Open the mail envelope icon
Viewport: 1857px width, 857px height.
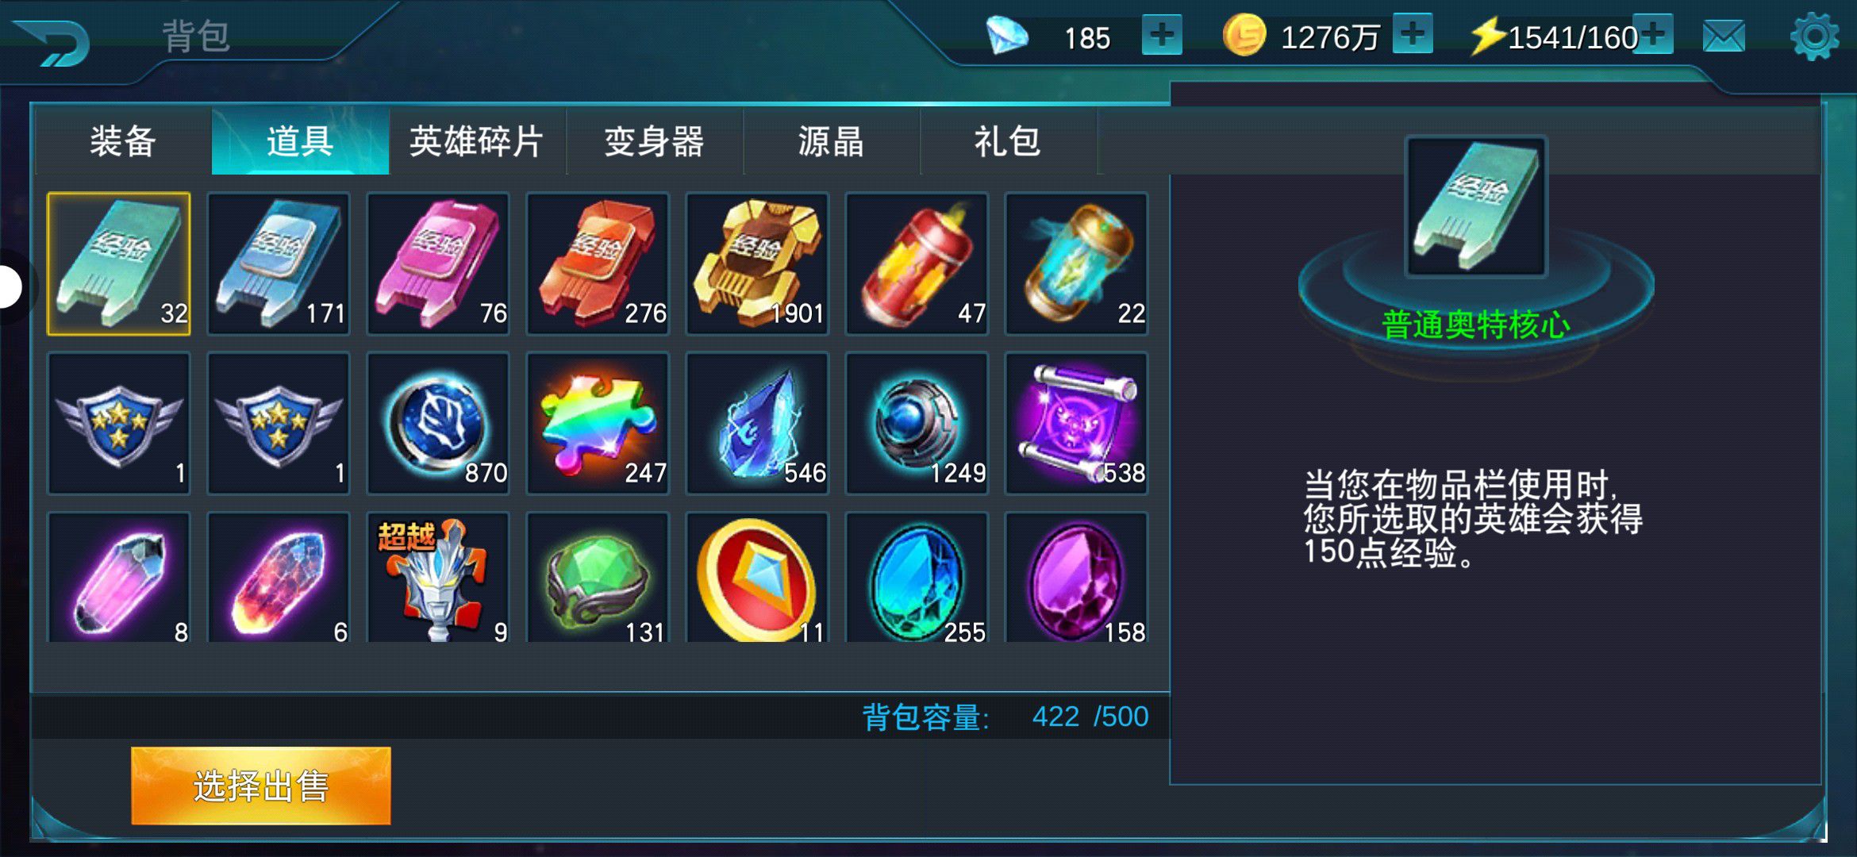1724,37
